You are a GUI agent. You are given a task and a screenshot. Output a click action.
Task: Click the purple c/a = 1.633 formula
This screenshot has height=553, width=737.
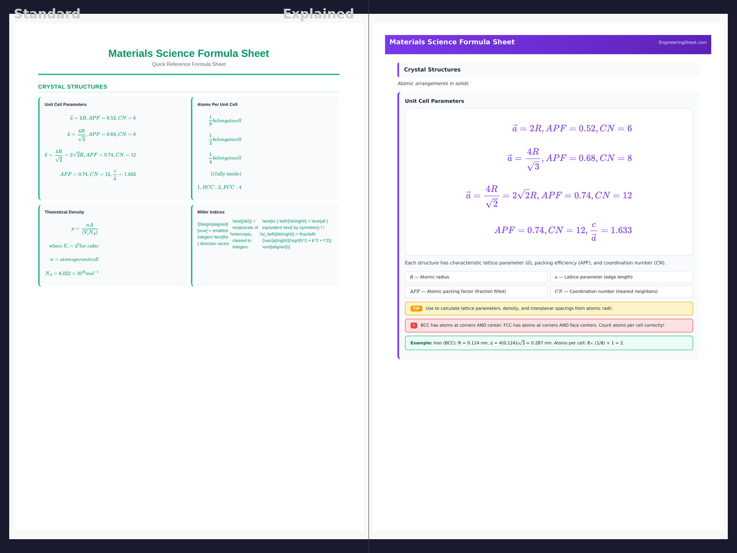tap(563, 230)
